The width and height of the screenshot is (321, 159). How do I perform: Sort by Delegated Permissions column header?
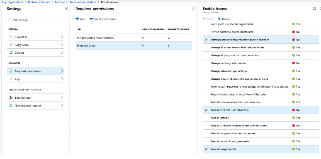point(180,29)
